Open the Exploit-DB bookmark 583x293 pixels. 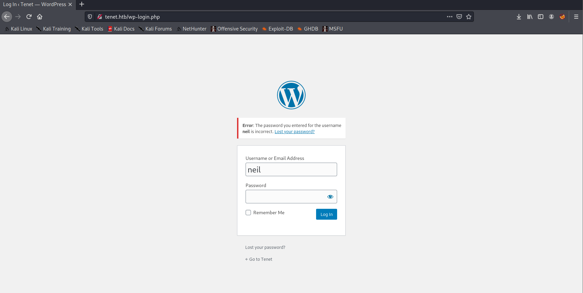[277, 29]
